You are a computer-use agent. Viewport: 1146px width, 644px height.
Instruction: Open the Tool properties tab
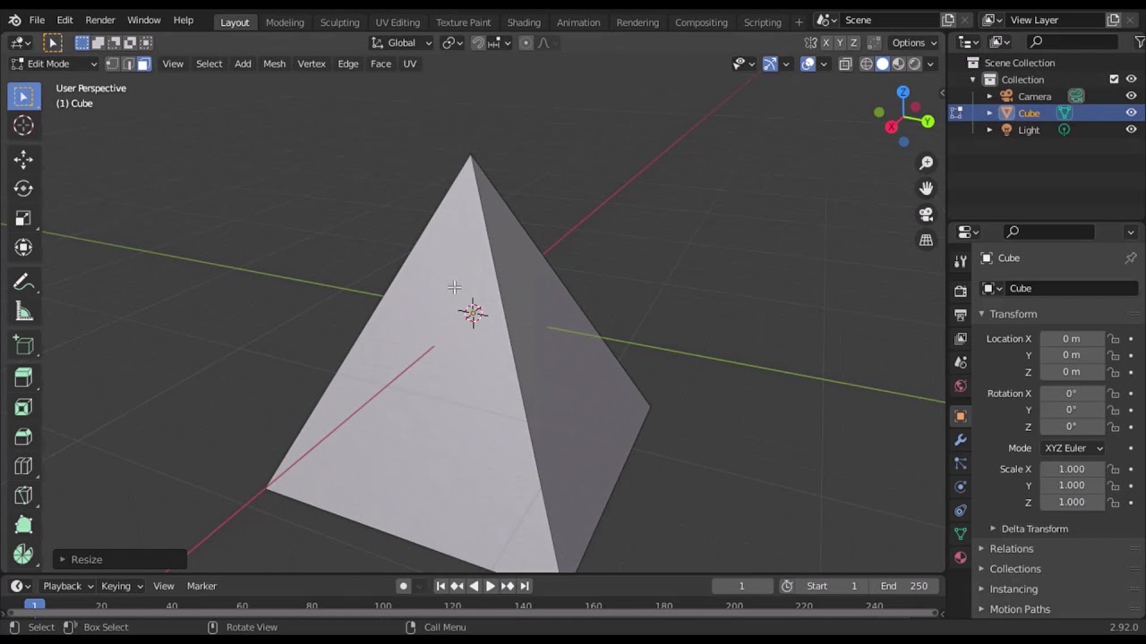(961, 261)
